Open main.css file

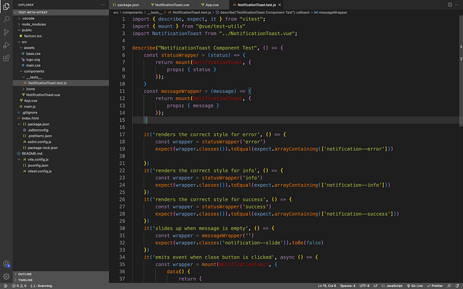point(61,65)
